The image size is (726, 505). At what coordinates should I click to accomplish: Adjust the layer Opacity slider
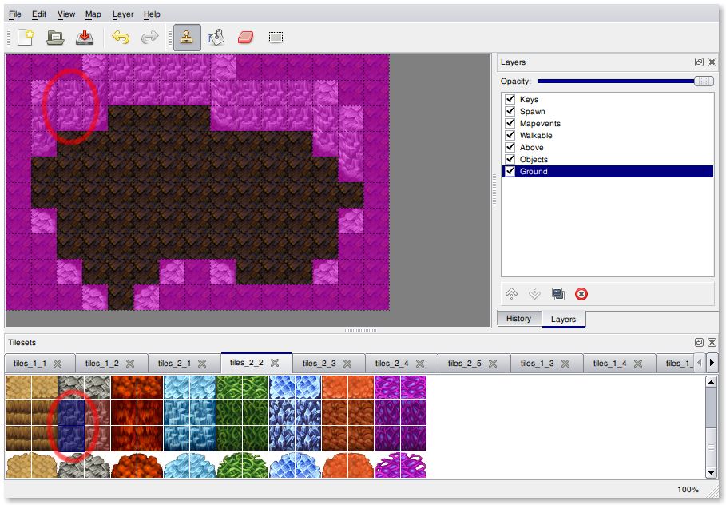coord(703,82)
